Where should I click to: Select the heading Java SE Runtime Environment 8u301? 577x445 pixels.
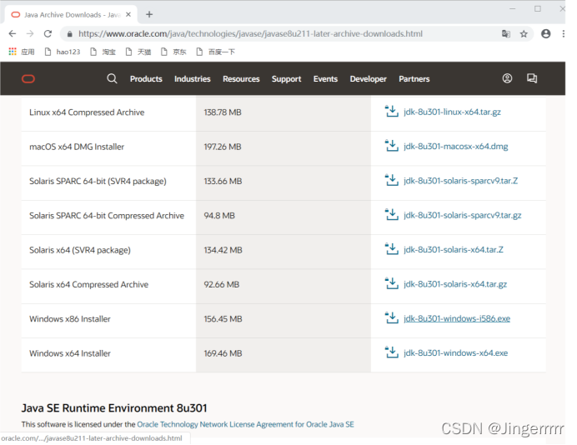pyautogui.click(x=114, y=408)
